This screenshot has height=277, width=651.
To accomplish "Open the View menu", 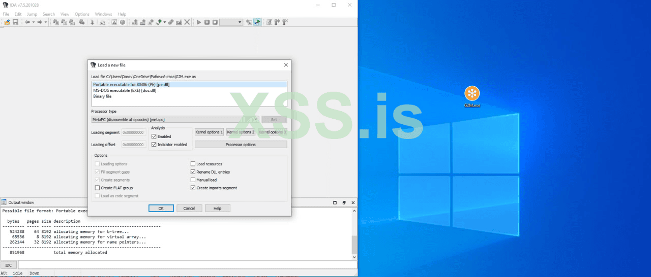I will 65,14.
